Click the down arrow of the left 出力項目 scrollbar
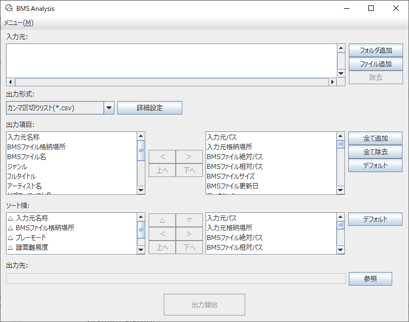Image resolution: width=409 pixels, height=322 pixels. point(141,190)
